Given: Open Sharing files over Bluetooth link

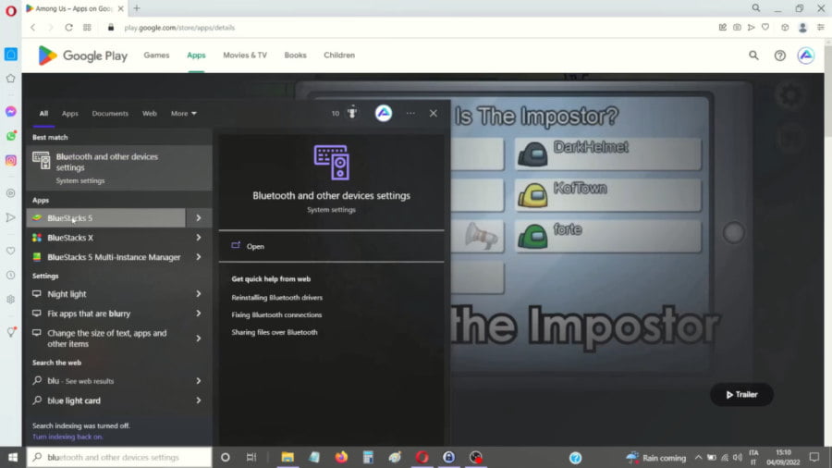Looking at the screenshot, I should 275,332.
